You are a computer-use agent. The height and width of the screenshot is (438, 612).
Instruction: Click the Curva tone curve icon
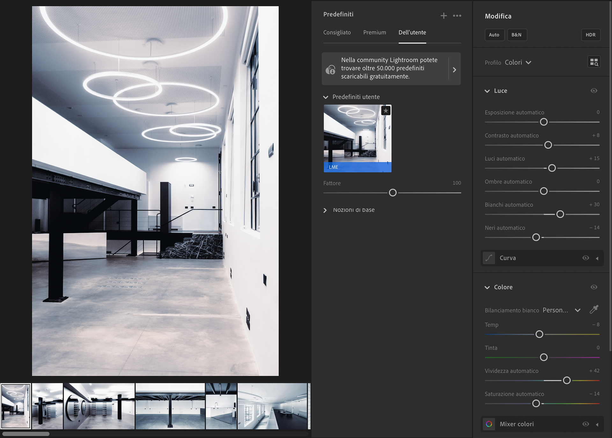tap(489, 258)
